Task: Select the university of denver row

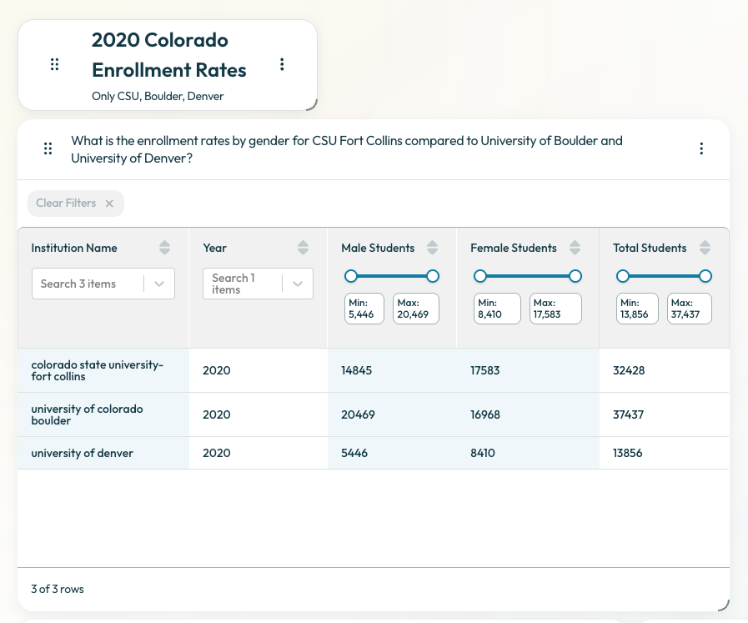Action: pyautogui.click(x=374, y=453)
